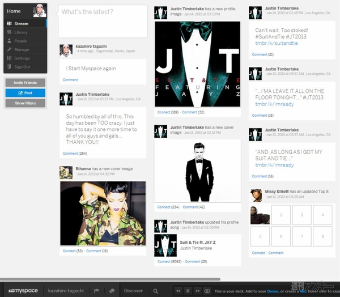Click the kazuhiro taguchi post avatar
This screenshot has height=297, width=340.
click(66, 51)
